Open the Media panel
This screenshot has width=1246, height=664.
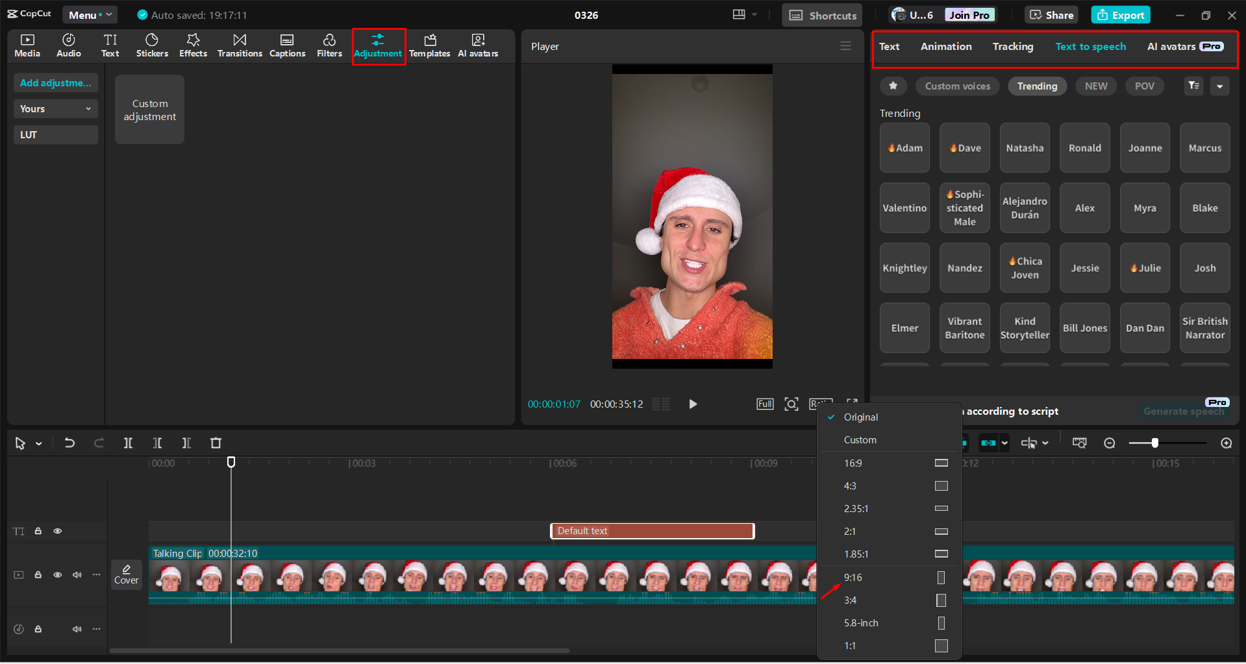click(x=27, y=45)
